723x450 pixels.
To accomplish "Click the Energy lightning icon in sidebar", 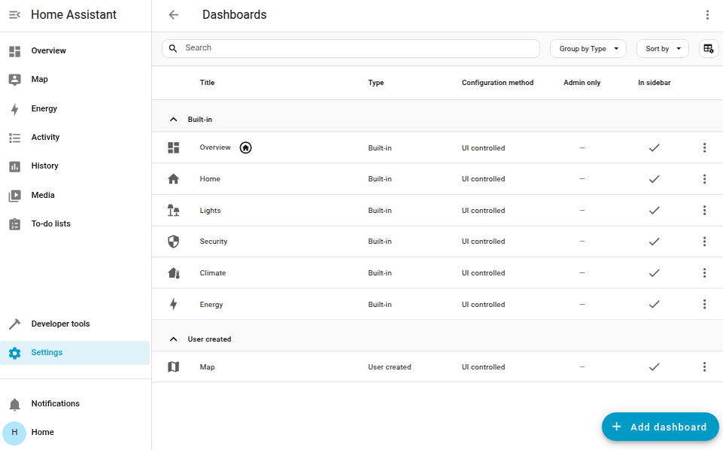I will 14,108.
